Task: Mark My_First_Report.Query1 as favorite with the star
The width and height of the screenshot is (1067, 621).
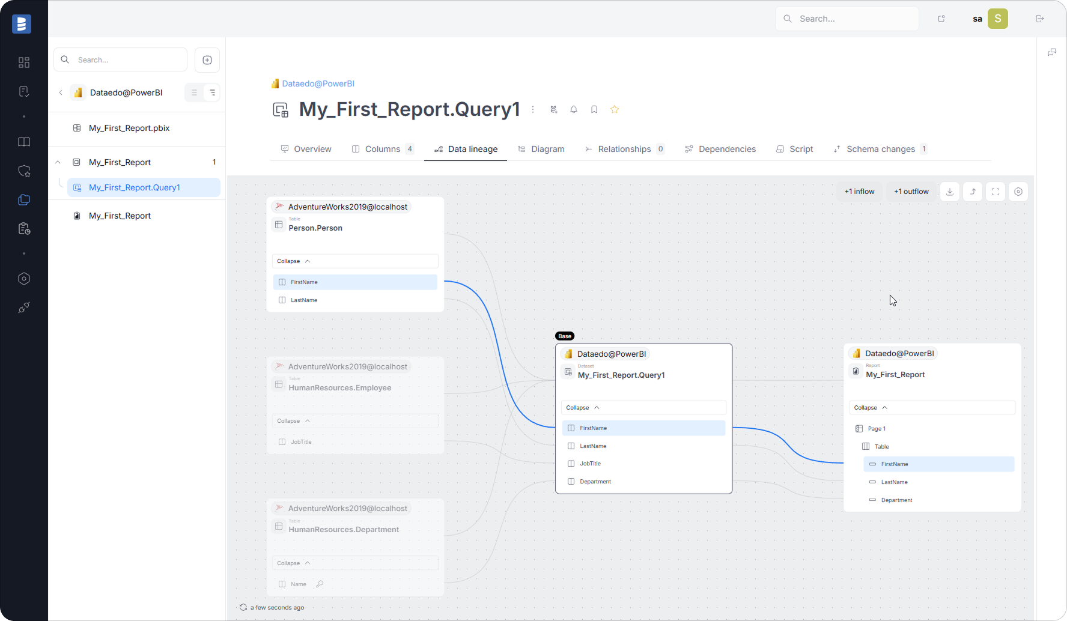Action: 615,109
